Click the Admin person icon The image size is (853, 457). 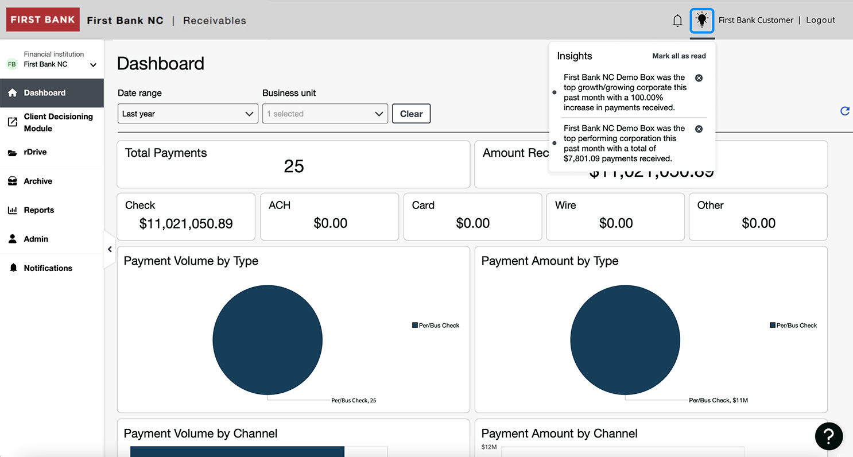13,239
